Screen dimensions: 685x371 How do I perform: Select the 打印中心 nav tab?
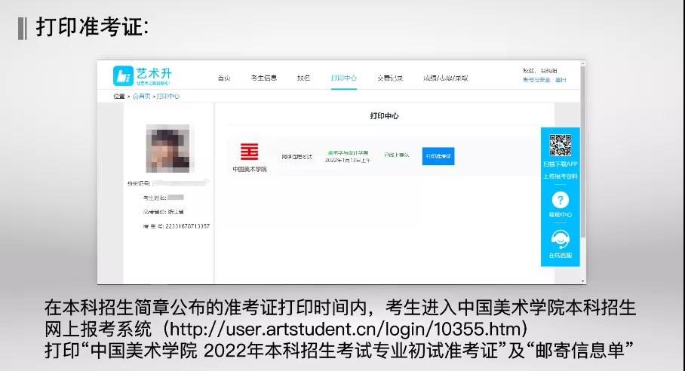344,78
